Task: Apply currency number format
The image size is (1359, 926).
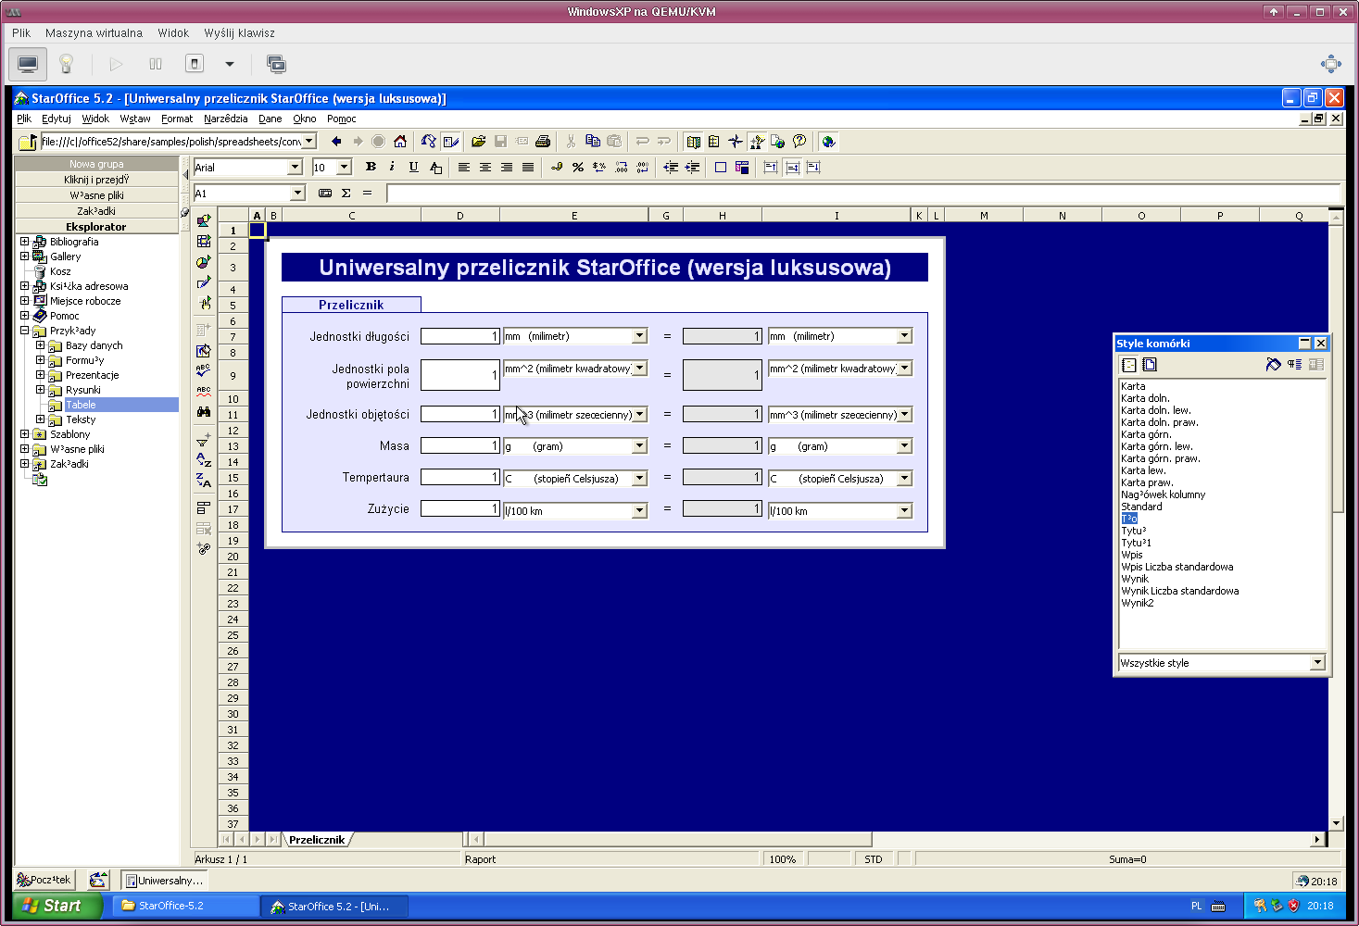Action: [x=557, y=168]
